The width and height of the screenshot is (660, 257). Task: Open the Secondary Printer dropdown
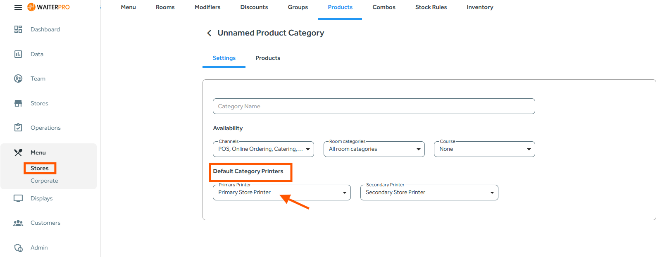tap(429, 193)
